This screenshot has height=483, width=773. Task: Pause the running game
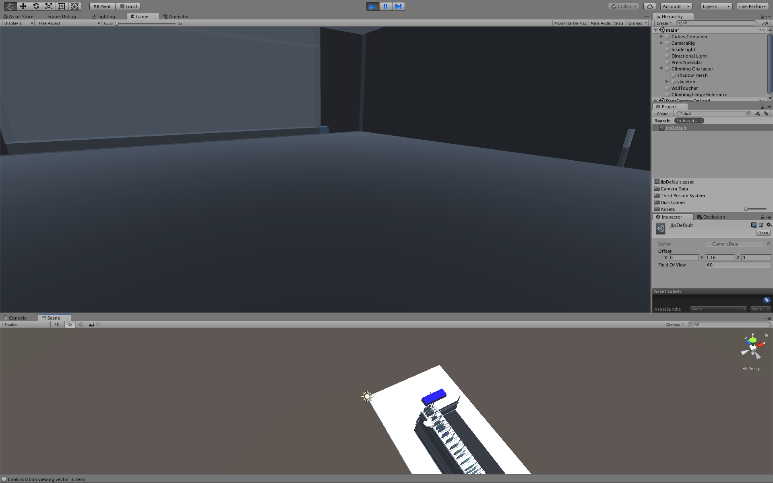pos(385,6)
